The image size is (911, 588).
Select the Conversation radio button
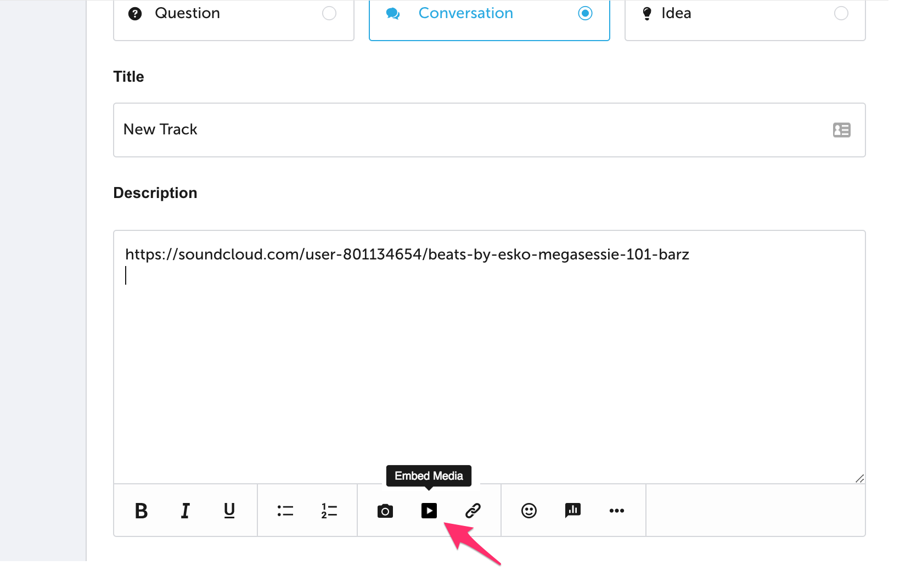[586, 13]
